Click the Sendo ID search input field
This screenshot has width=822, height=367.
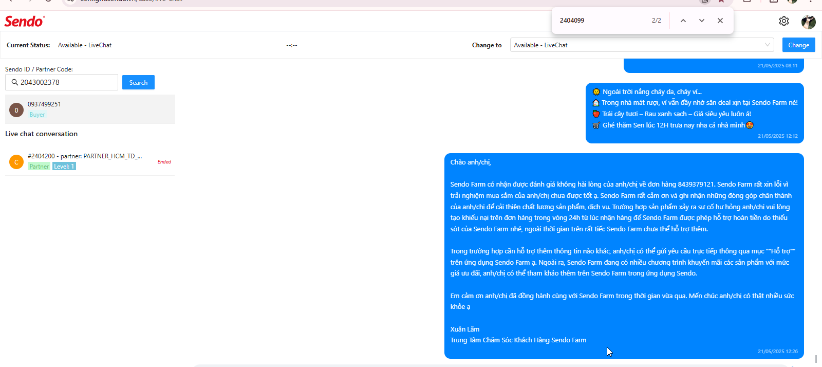coord(62,82)
